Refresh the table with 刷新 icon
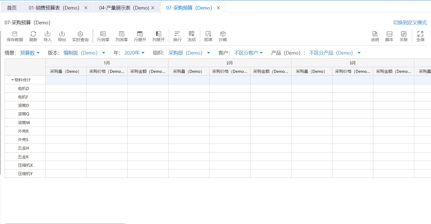 tap(33, 34)
